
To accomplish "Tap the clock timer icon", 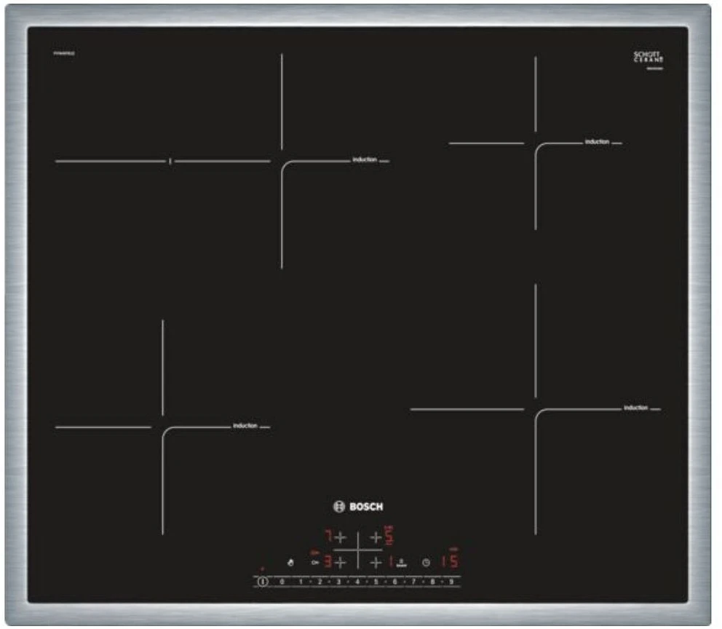I will [x=426, y=562].
